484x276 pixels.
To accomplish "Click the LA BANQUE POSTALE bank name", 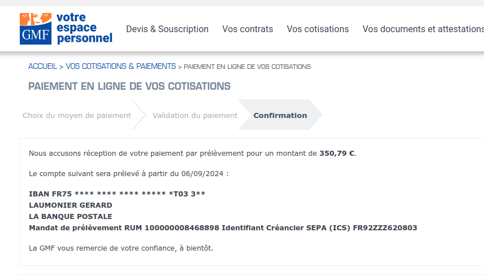I will point(71,216).
